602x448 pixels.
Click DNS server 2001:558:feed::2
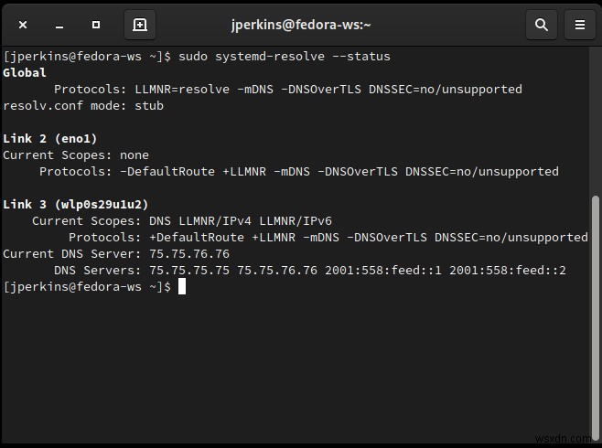pyautogui.click(x=508, y=271)
